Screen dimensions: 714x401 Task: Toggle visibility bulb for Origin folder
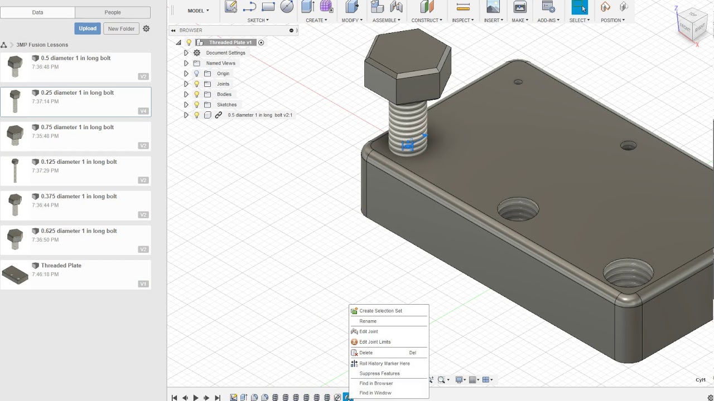tap(196, 74)
